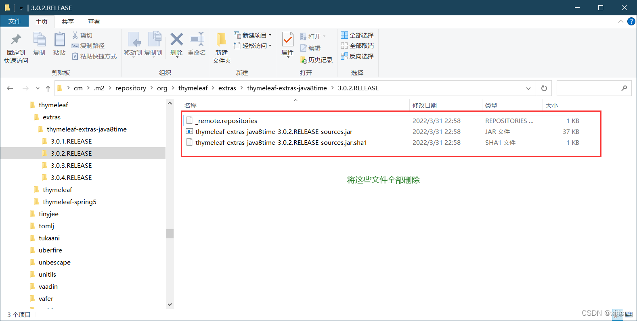Select the sources.jar.sha1 file
This screenshot has height=321, width=637.
[x=382, y=142]
